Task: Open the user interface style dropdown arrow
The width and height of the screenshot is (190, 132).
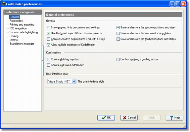Action: point(74,82)
